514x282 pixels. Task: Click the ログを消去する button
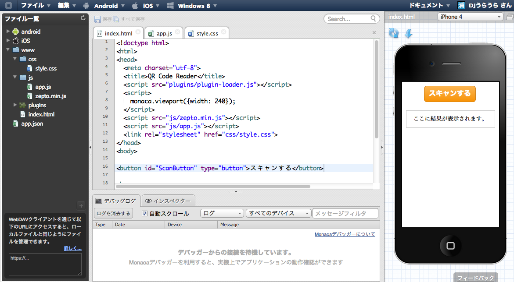[113, 213]
